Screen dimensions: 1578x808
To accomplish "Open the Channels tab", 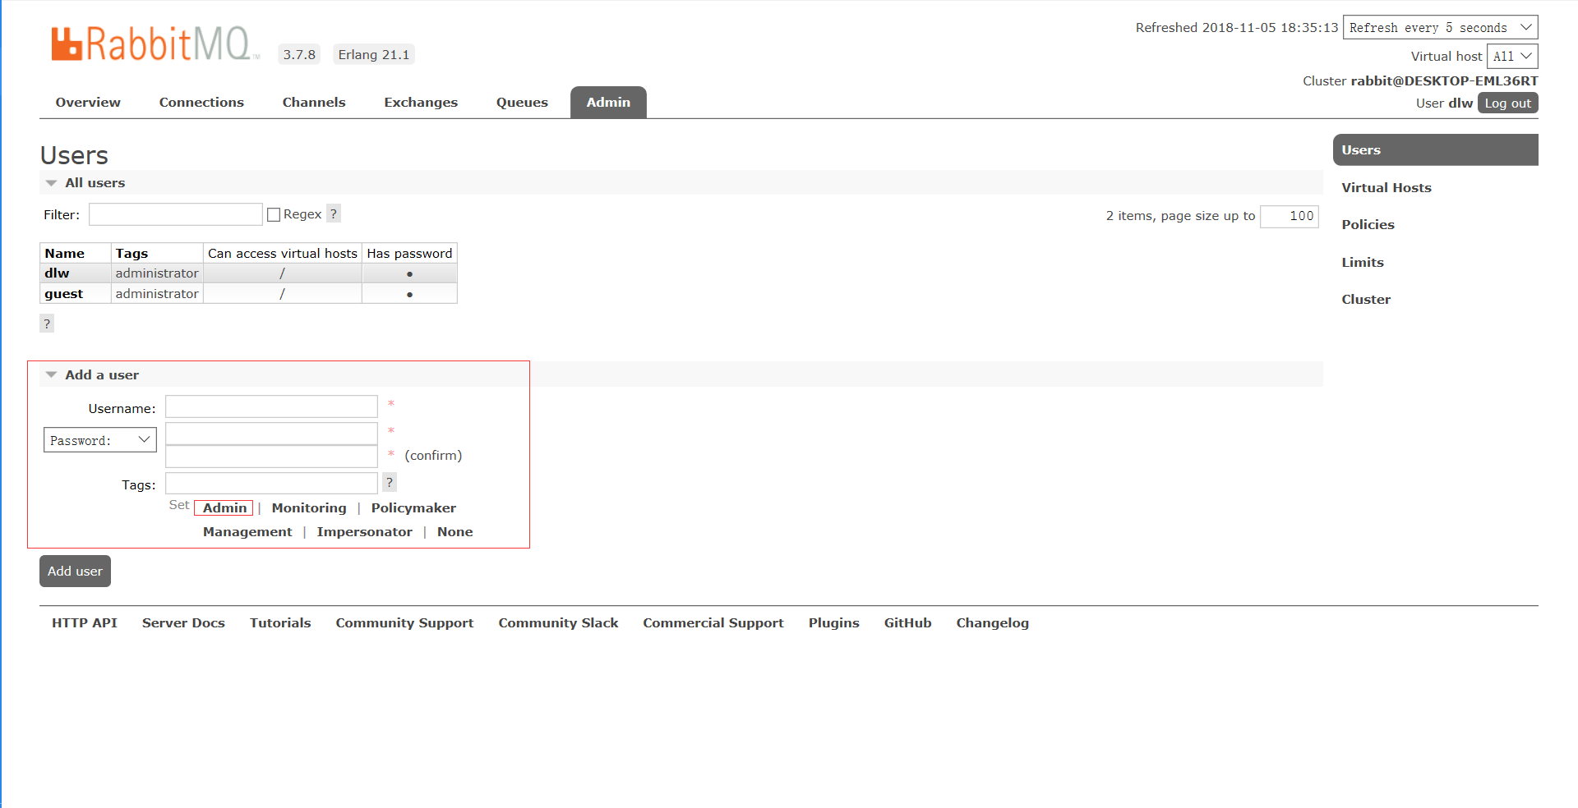I will (x=314, y=102).
